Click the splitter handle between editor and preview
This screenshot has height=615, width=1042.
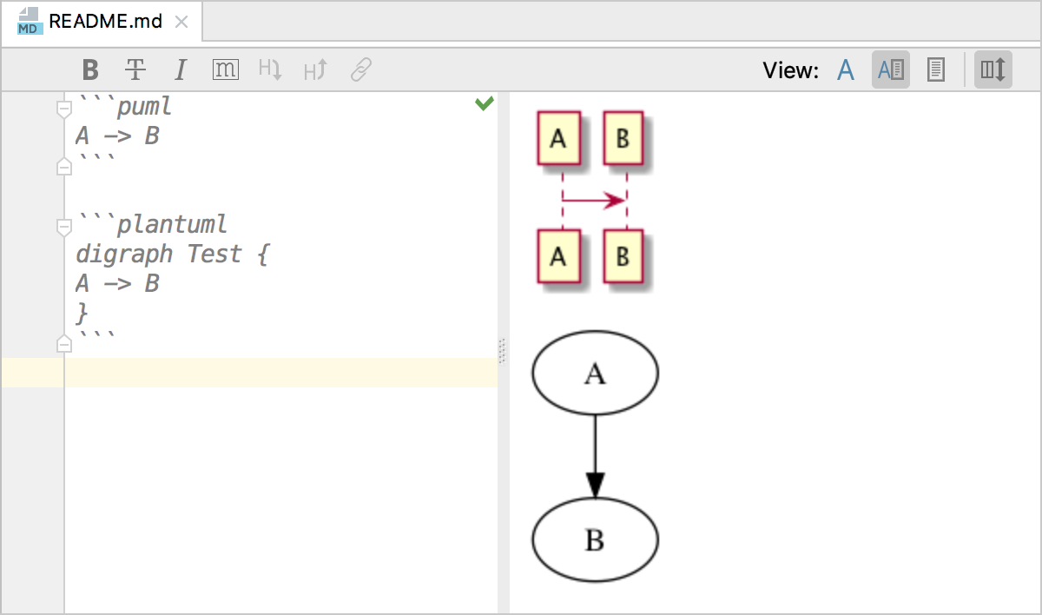[x=502, y=352]
